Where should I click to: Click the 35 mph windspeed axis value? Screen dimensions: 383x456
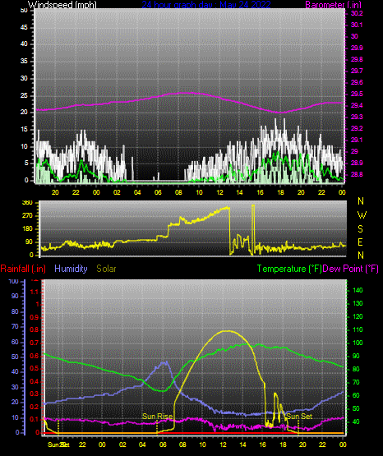pyautogui.click(x=24, y=61)
